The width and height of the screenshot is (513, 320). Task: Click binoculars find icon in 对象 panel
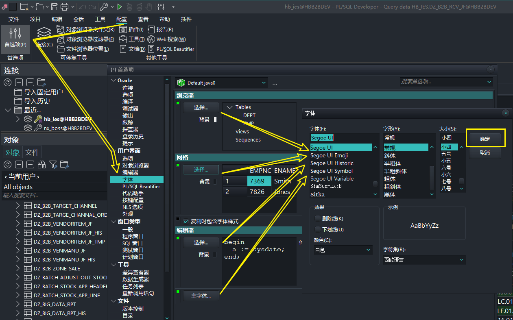tap(41, 164)
